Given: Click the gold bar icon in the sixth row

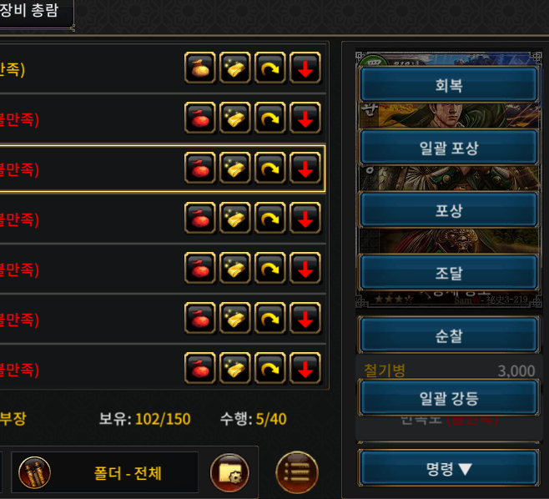Looking at the screenshot, I should coord(235,318).
